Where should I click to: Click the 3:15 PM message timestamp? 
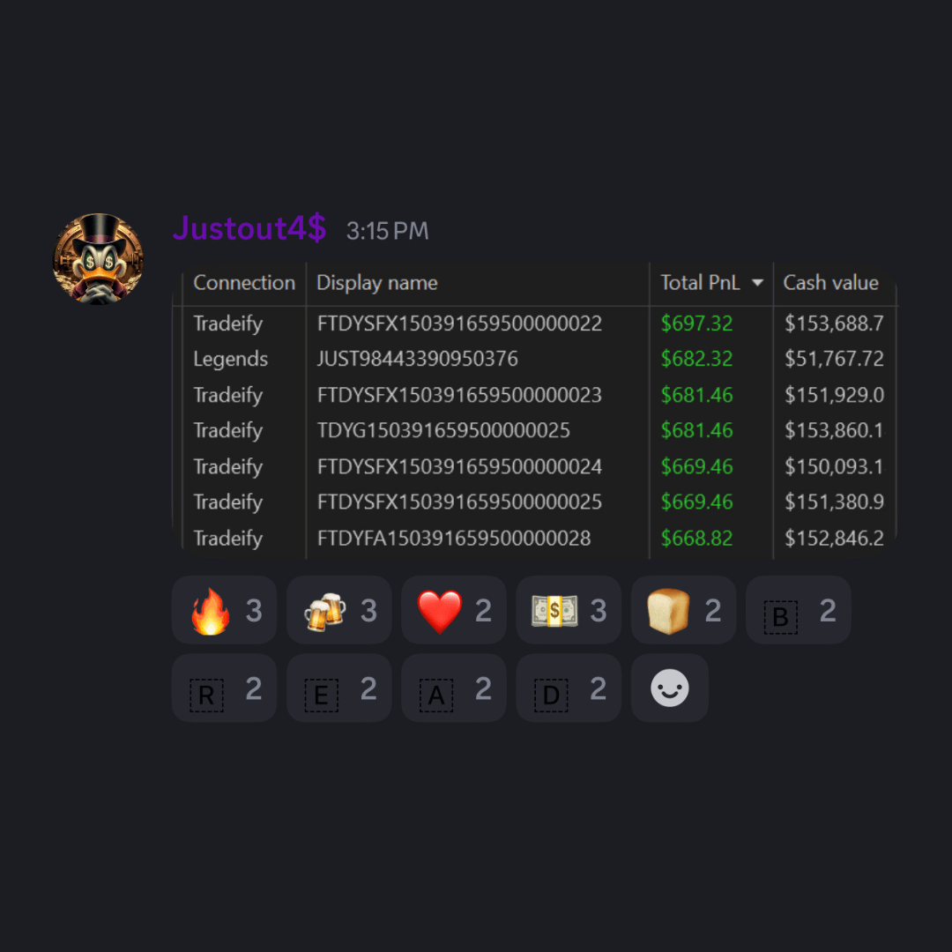(x=387, y=231)
